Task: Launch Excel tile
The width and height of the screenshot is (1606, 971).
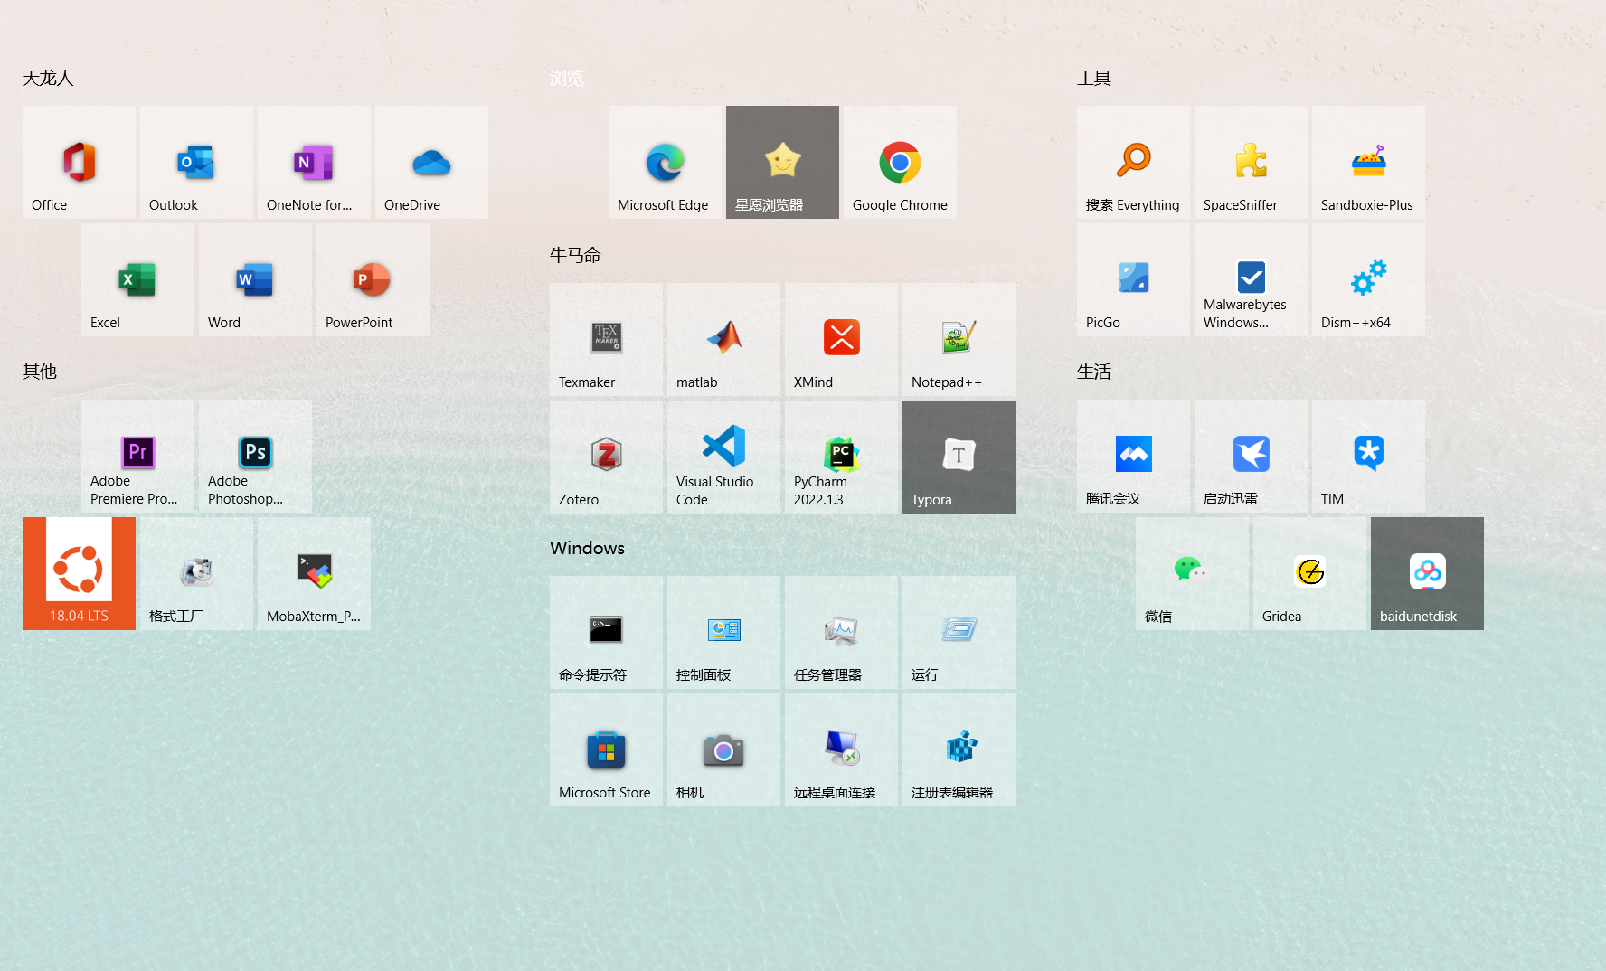Action: point(137,279)
